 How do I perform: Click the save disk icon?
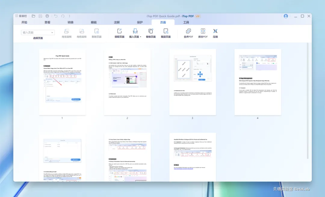click(x=40, y=16)
